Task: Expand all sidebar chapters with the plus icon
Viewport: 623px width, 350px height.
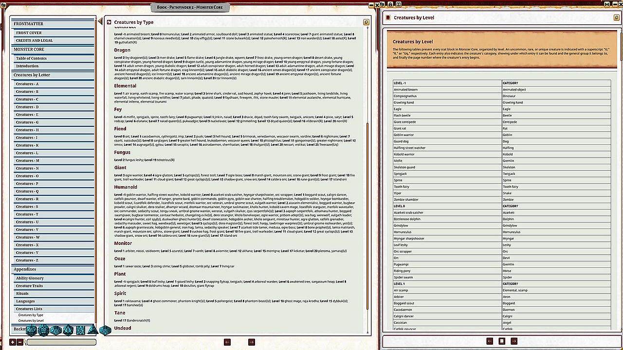Action: click(13, 342)
